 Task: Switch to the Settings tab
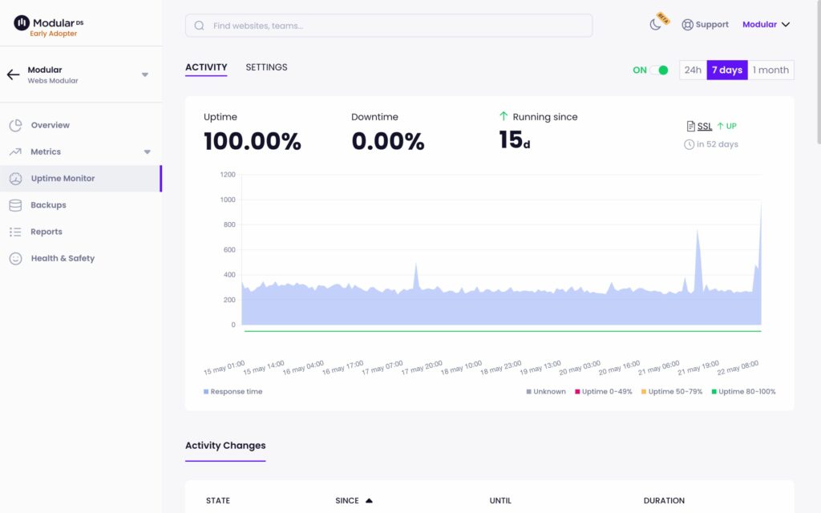(266, 67)
